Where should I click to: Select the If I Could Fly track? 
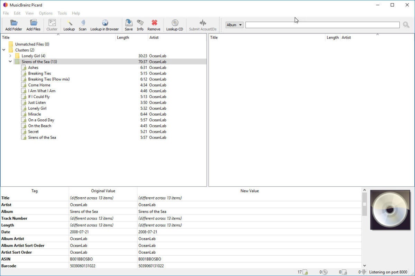click(39, 97)
